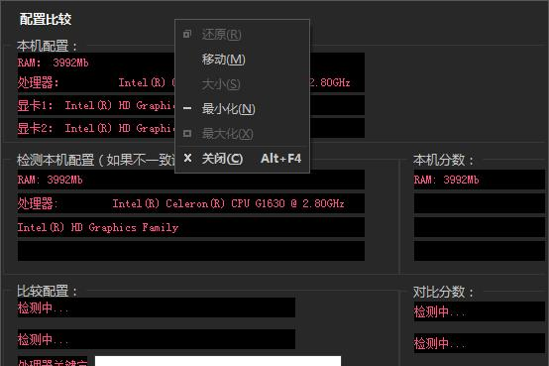Select the 配置比较 heading text
Viewport: 549px width, 366px height.
click(x=46, y=19)
